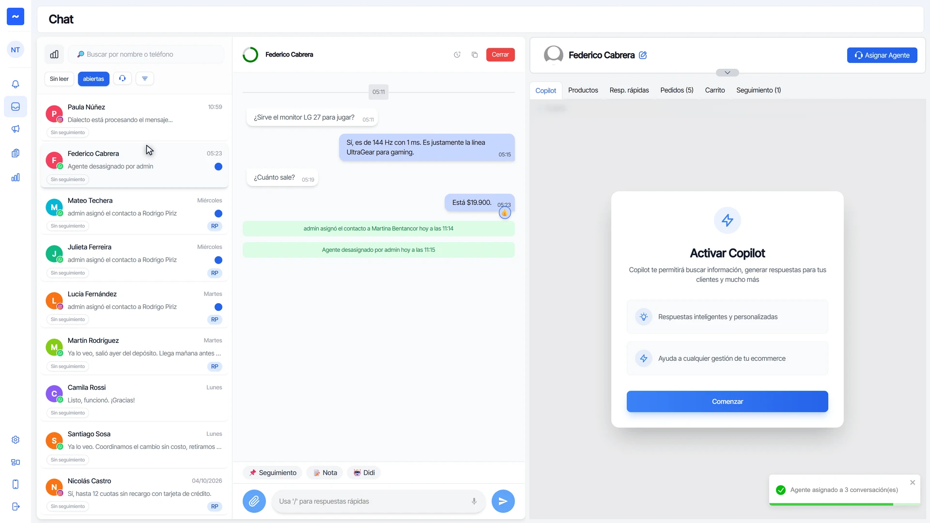Switch to the Productos tab

(583, 90)
